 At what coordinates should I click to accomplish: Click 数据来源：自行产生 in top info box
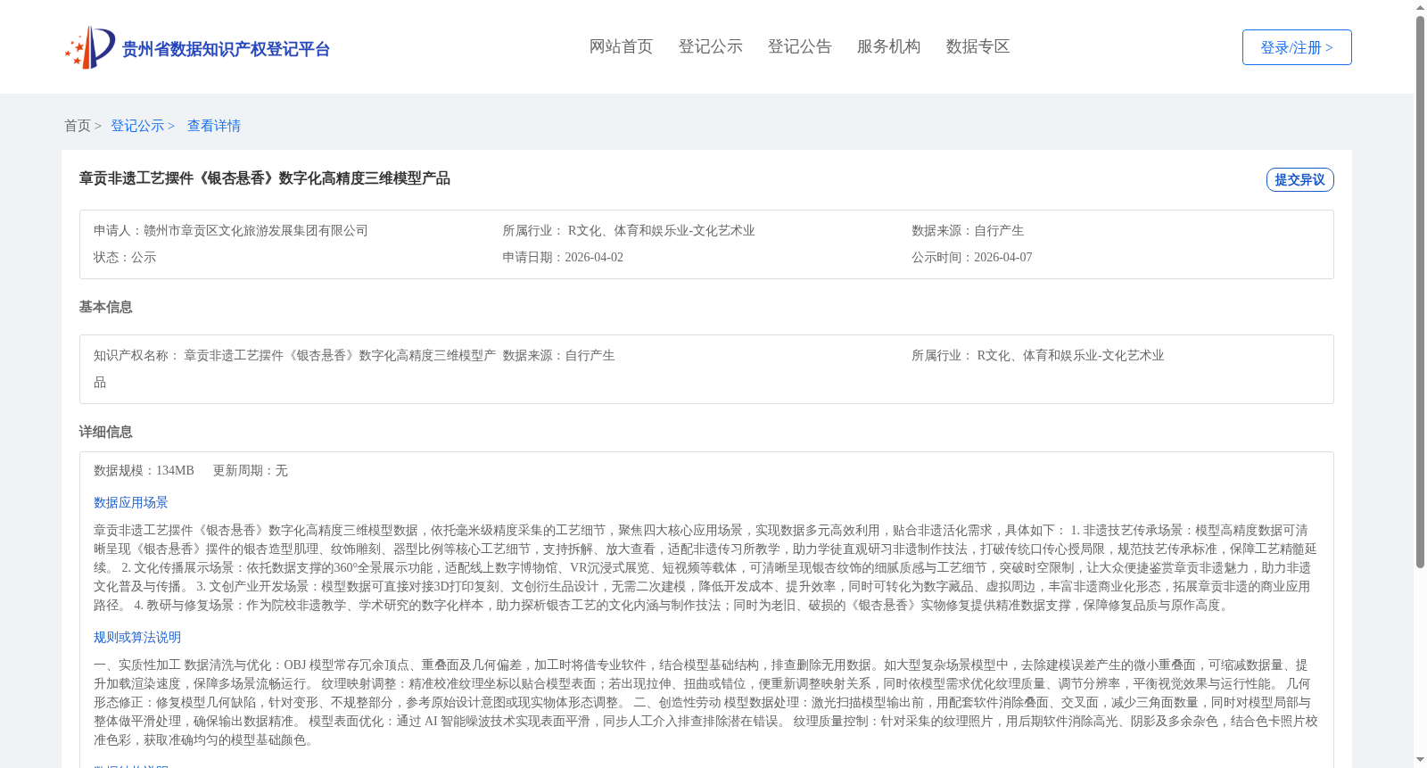(968, 230)
